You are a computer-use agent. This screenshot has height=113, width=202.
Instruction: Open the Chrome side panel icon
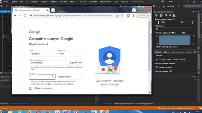point(128,15)
